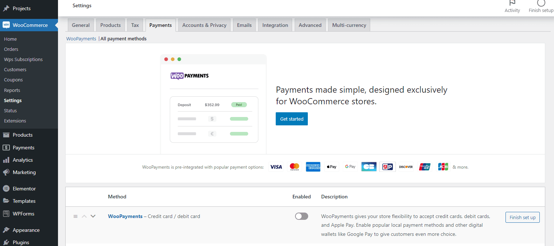This screenshot has height=246, width=554.
Task: Click the drag handle for WooPayments row
Action: (75, 216)
